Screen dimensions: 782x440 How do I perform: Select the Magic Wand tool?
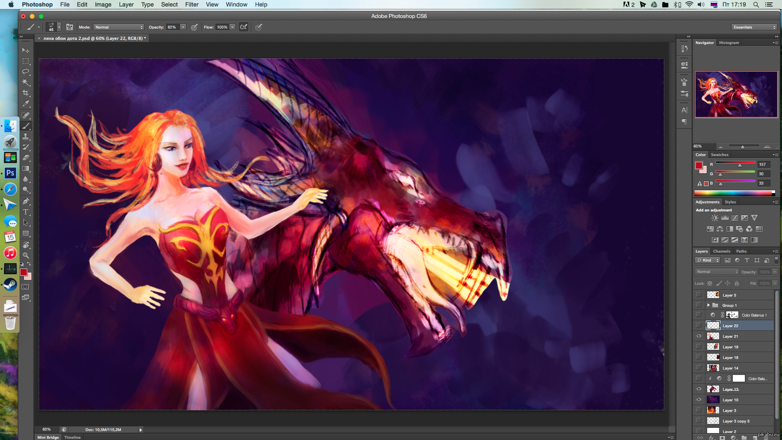click(26, 83)
